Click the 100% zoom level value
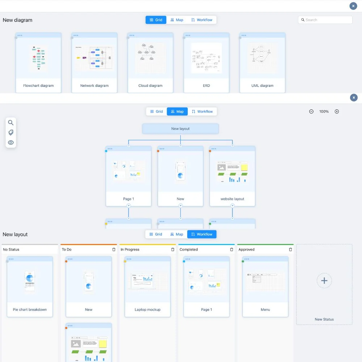 [324, 111]
